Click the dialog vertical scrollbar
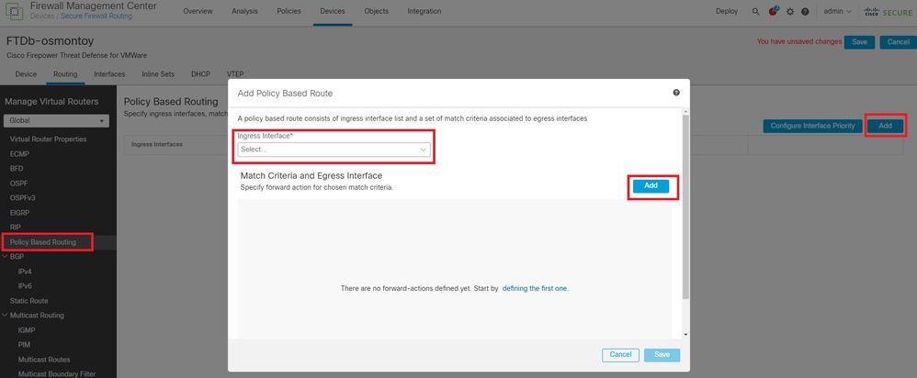 click(685, 211)
